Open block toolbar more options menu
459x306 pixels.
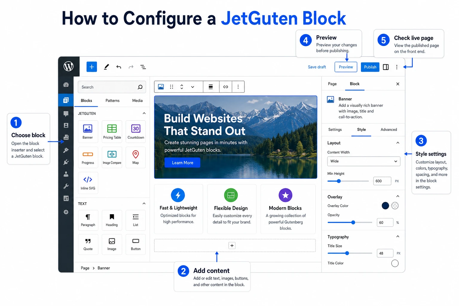pos(238,87)
